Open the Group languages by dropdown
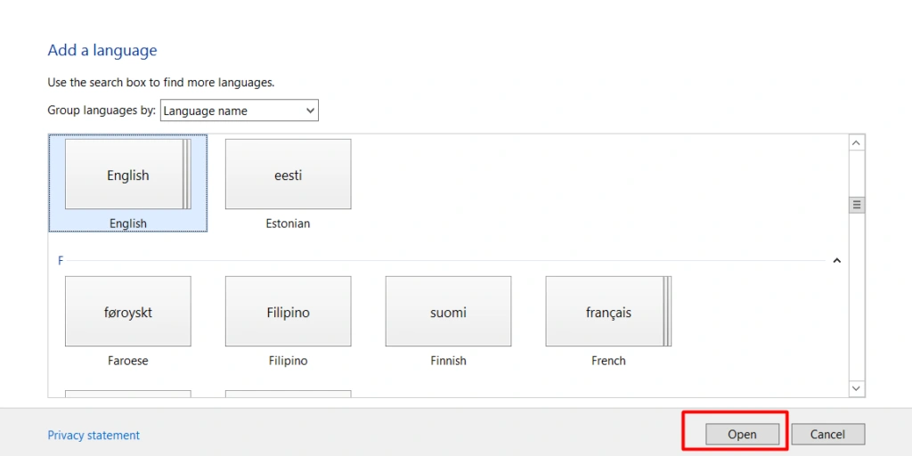Image resolution: width=912 pixels, height=456 pixels. pyautogui.click(x=239, y=110)
